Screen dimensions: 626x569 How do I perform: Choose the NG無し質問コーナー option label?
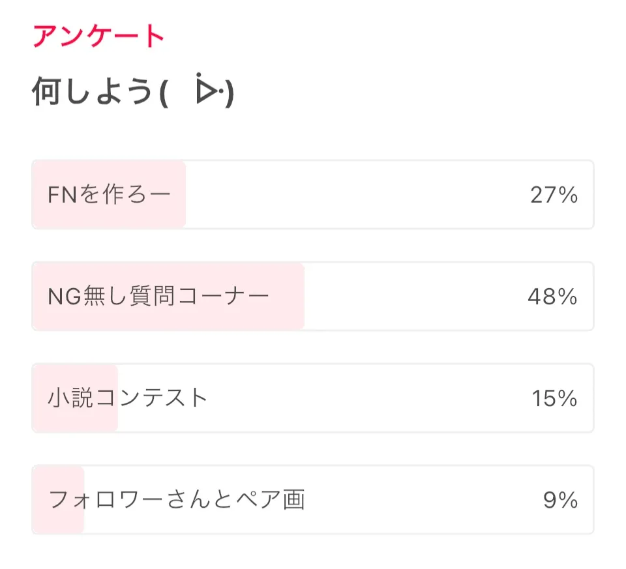(158, 297)
